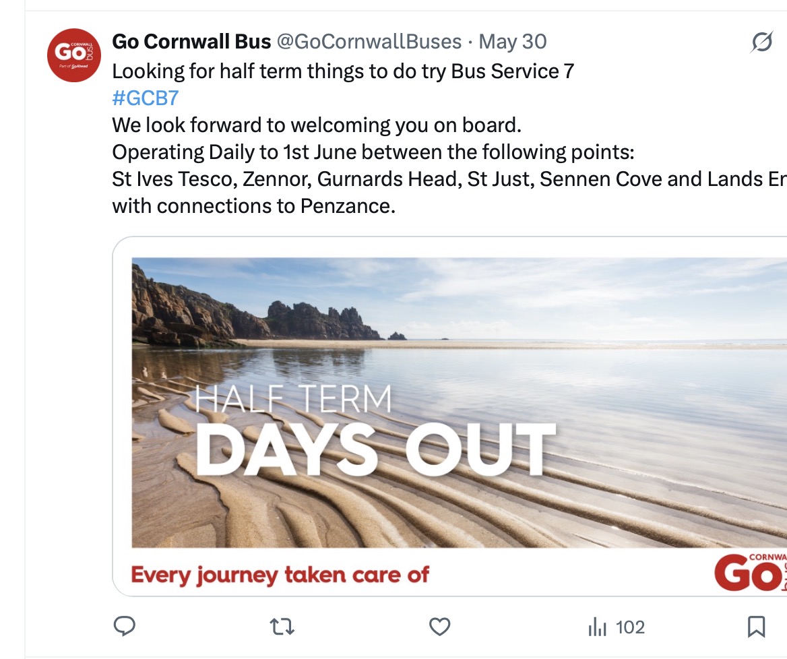Toggle repost state with the retweet arrows
This screenshot has height=659, width=787.
(x=282, y=627)
